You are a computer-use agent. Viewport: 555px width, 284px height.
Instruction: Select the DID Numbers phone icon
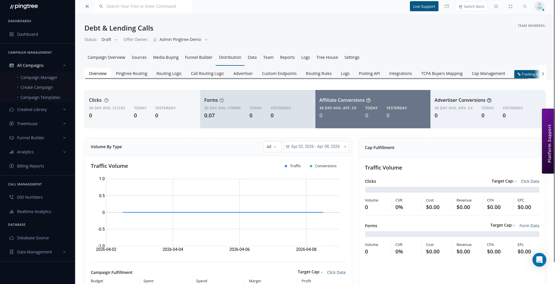tap(12, 197)
